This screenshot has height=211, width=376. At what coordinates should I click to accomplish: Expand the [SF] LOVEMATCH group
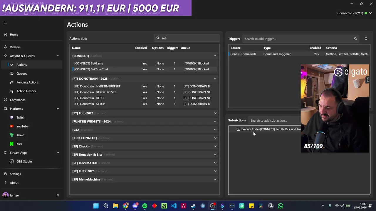pyautogui.click(x=215, y=163)
